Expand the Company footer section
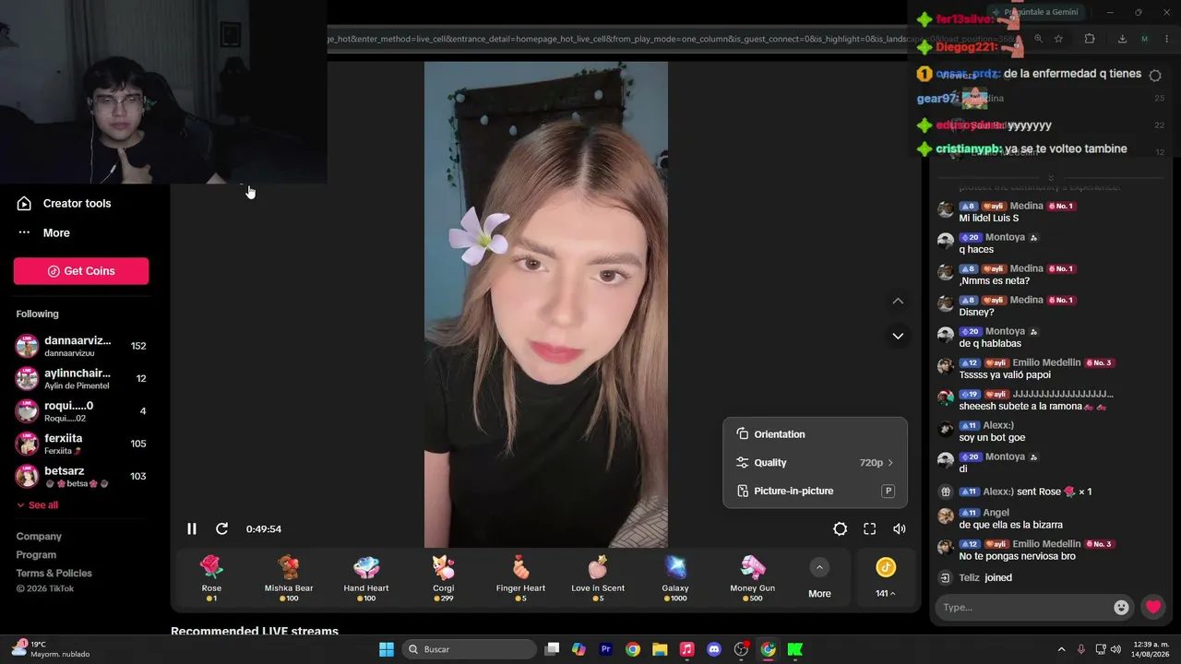This screenshot has height=664, width=1181. 39,537
